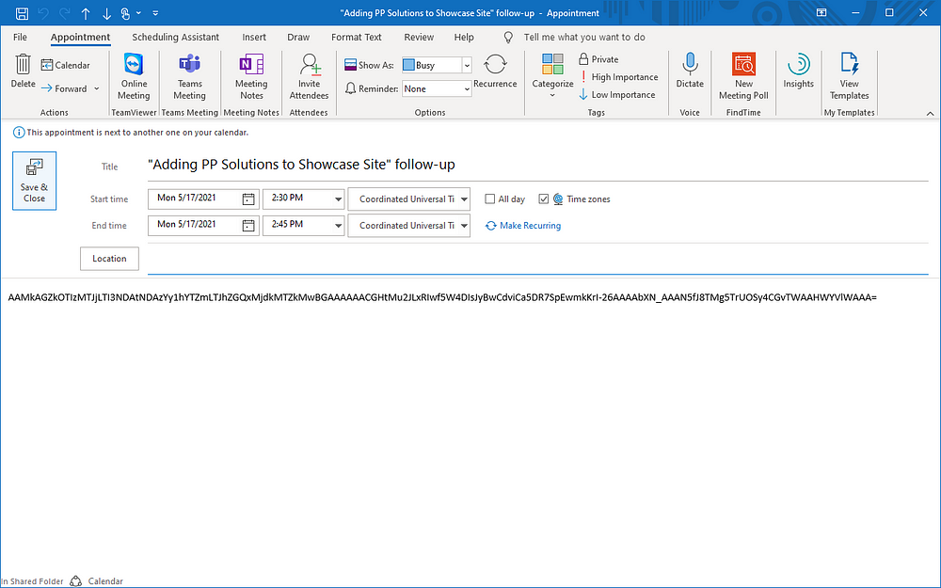Switch to the Scheduling Assistant tab

[175, 38]
